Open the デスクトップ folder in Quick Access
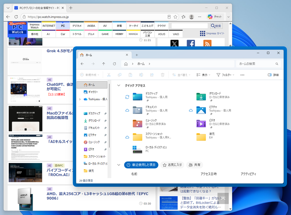The image size is (291, 215). coord(137,97)
